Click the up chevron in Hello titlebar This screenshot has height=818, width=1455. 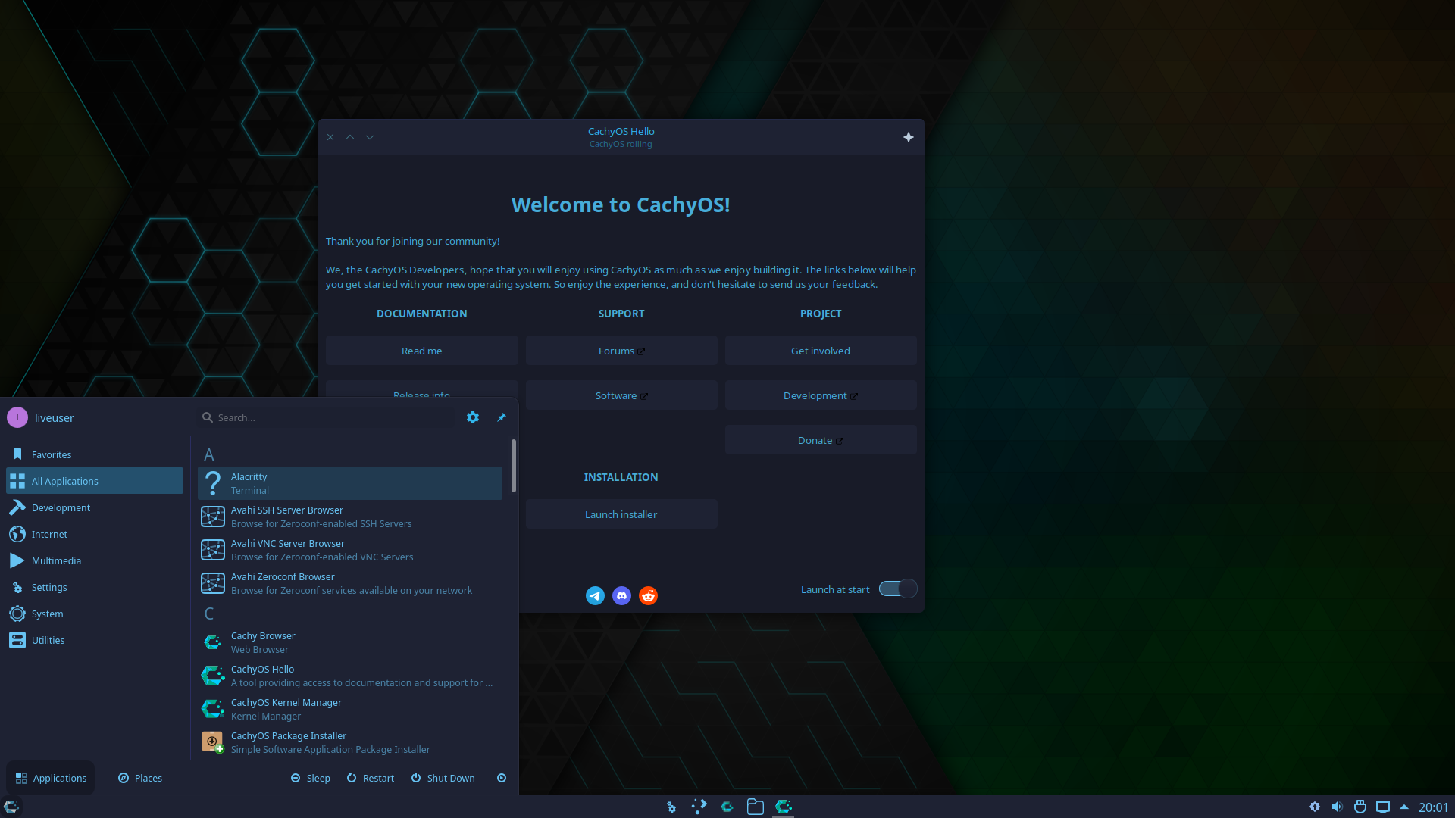tap(349, 137)
